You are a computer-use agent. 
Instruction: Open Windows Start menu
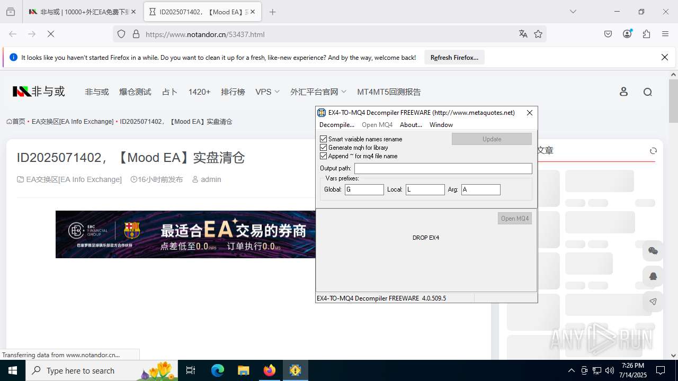click(x=13, y=370)
